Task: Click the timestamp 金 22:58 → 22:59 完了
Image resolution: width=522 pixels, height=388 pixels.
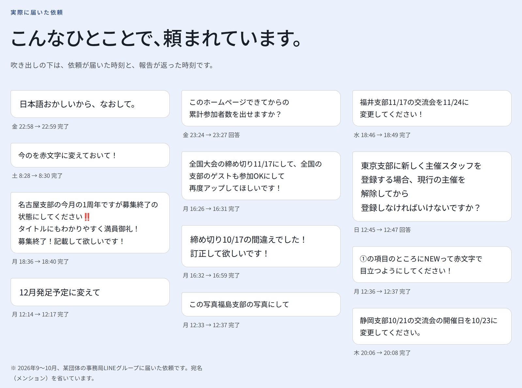Action: coord(40,127)
